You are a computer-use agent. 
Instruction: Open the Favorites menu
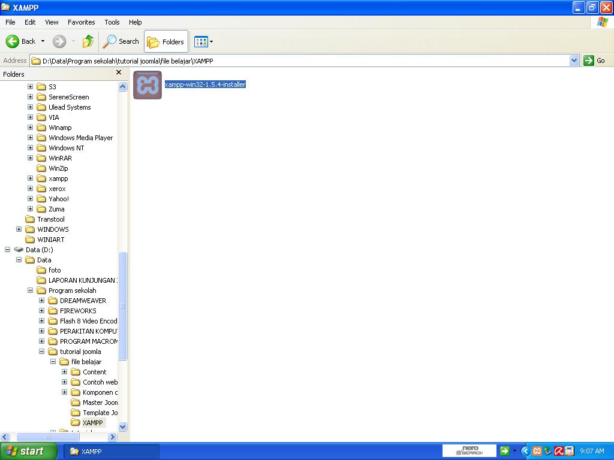coord(82,22)
